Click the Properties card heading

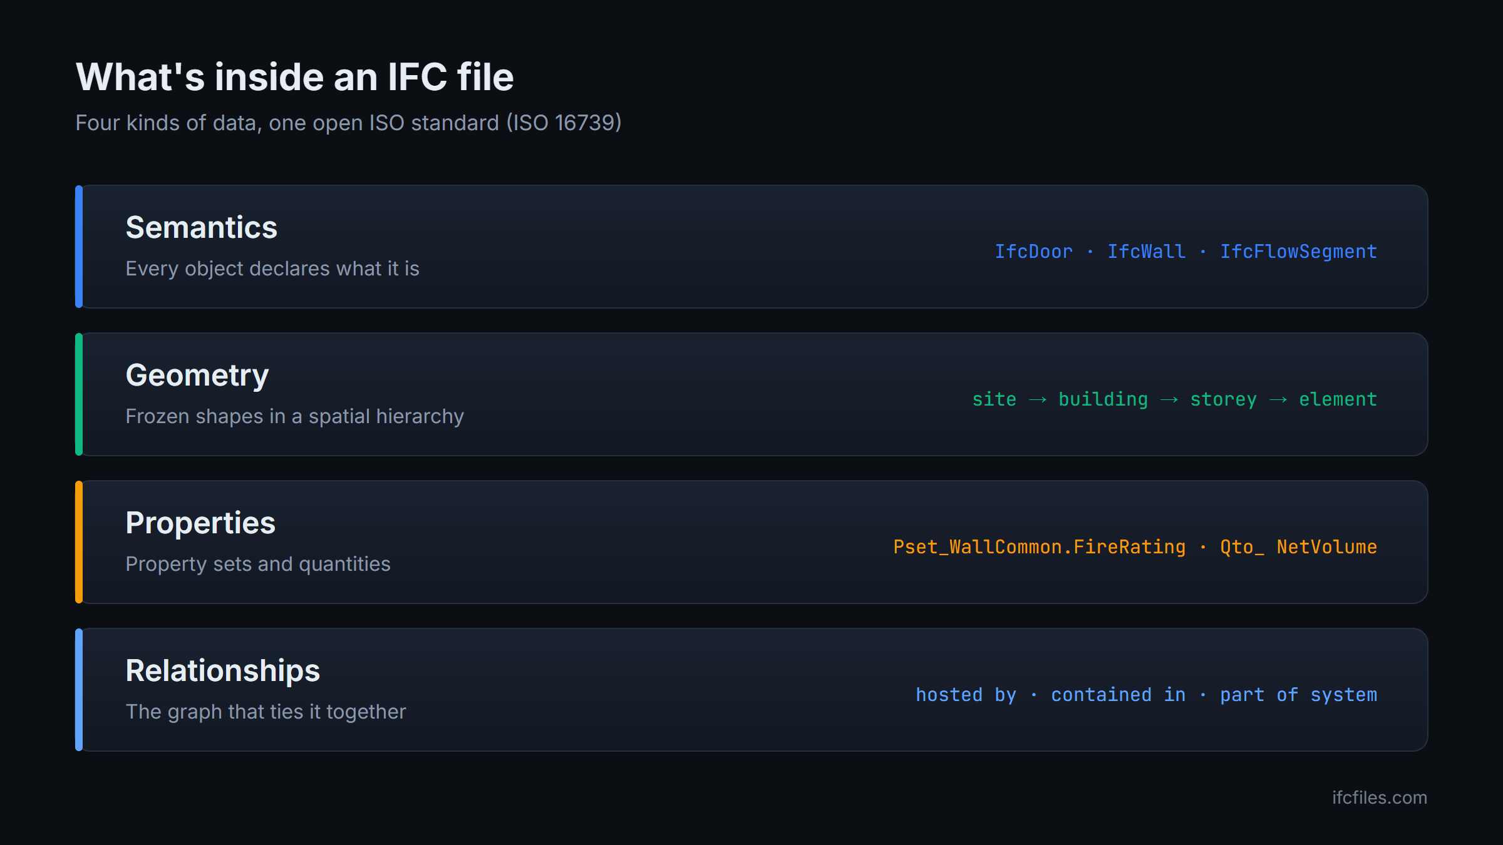coord(200,523)
